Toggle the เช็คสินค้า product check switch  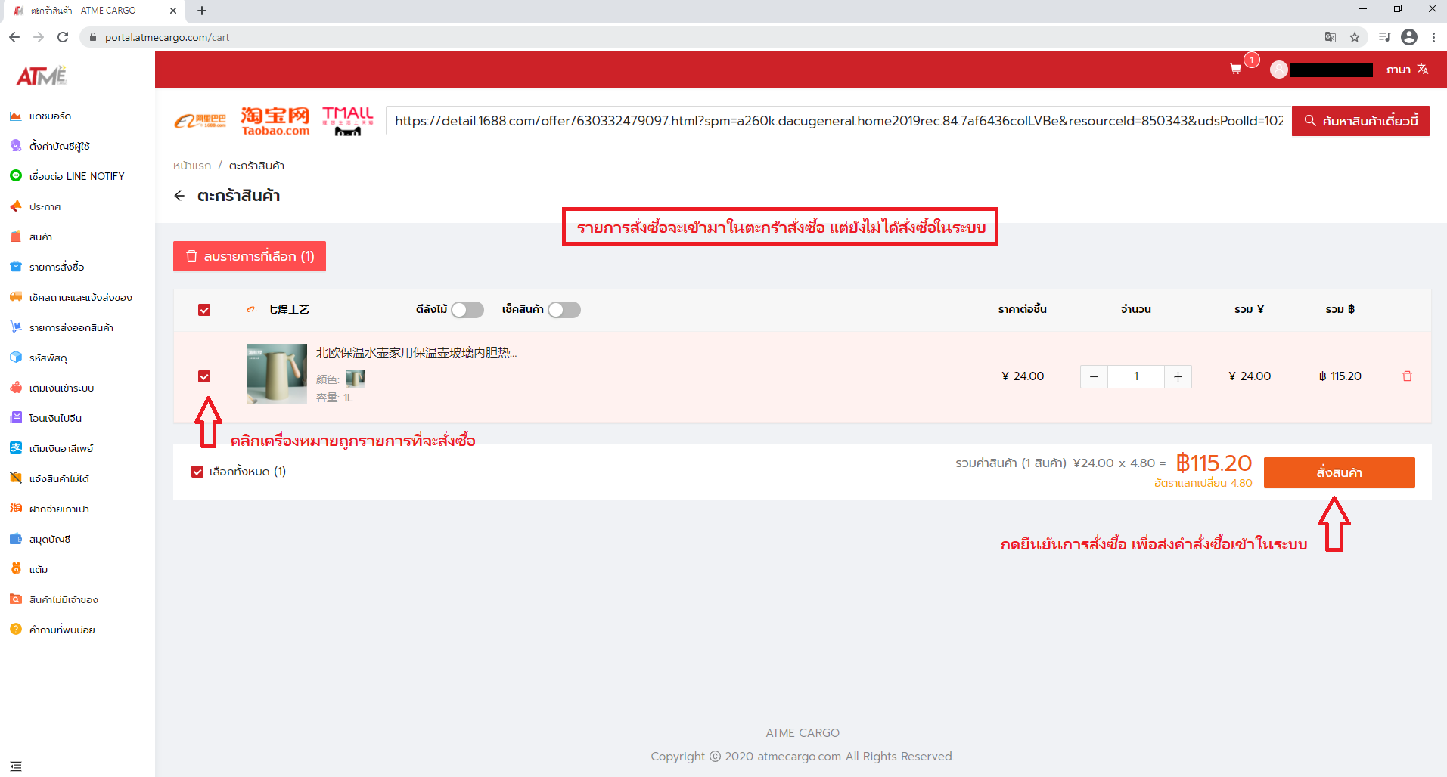(564, 310)
